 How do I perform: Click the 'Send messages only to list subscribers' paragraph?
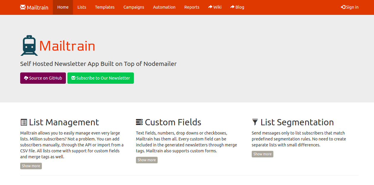click(x=299, y=139)
